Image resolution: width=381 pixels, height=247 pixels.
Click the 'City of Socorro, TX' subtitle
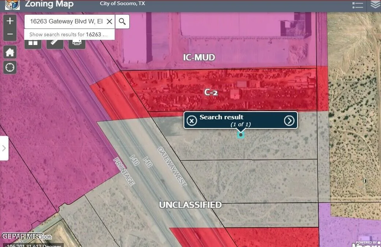pyautogui.click(x=122, y=4)
